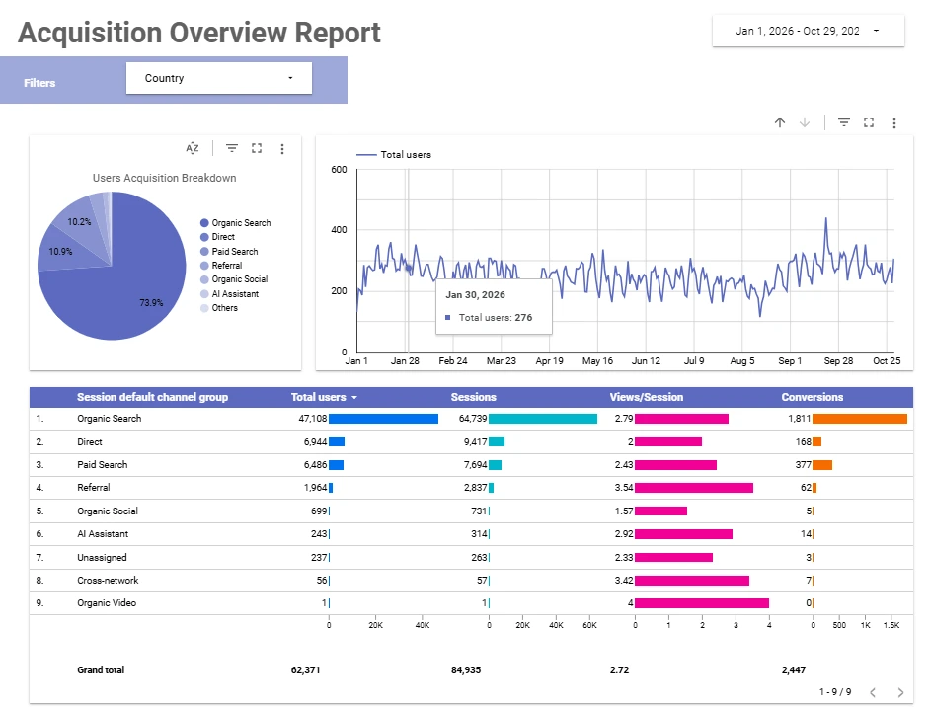Image resolution: width=930 pixels, height=707 pixels.
Task: Select AI Assistant in pie legend
Action: [x=235, y=294]
